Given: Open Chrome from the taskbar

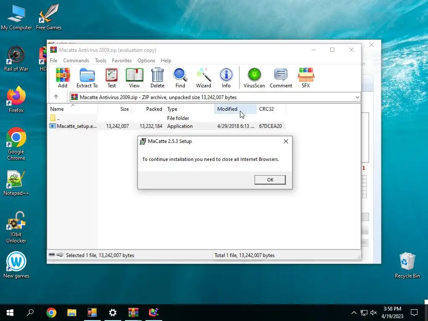Looking at the screenshot, I should tap(51, 313).
